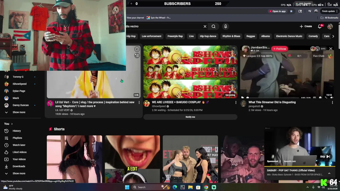Open penguinz0 channel avatar
The height and width of the screenshot is (191, 340).
tap(243, 103)
